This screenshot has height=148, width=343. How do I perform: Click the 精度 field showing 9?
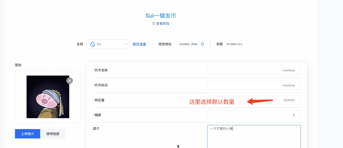pyautogui.click(x=254, y=115)
